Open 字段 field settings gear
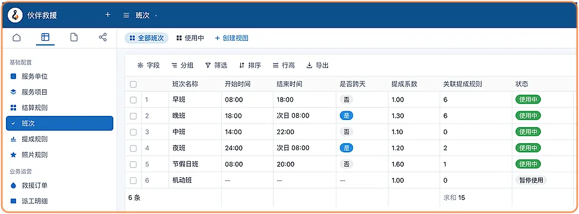The image size is (579, 214). 141,66
